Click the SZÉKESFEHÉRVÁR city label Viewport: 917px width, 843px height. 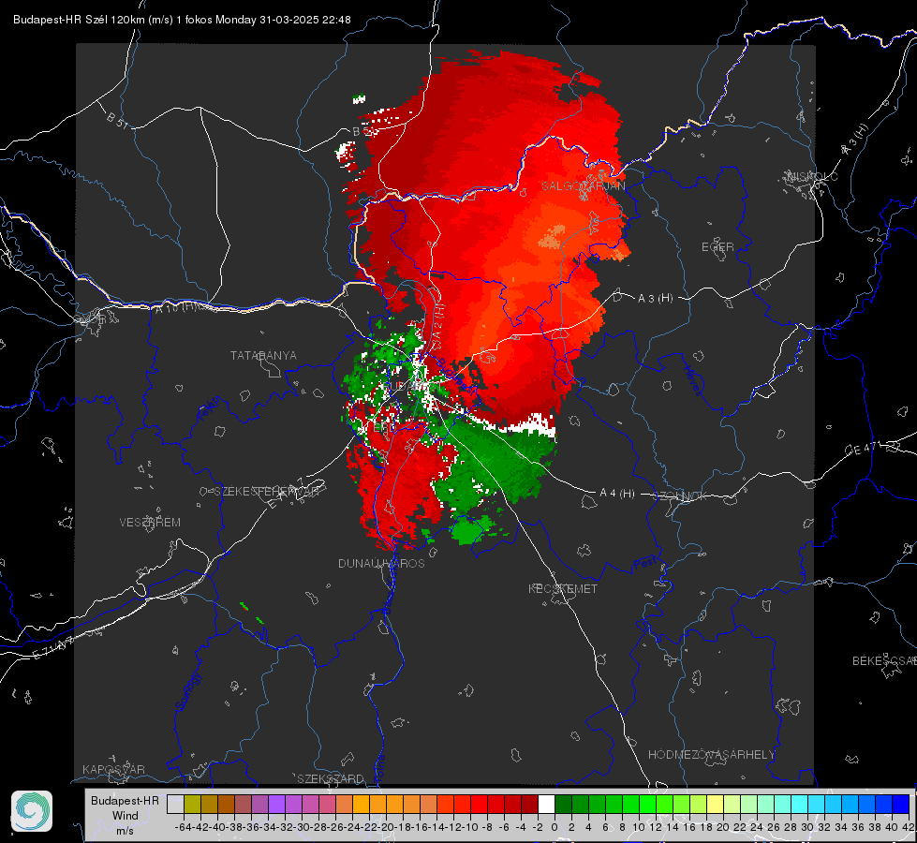click(266, 492)
